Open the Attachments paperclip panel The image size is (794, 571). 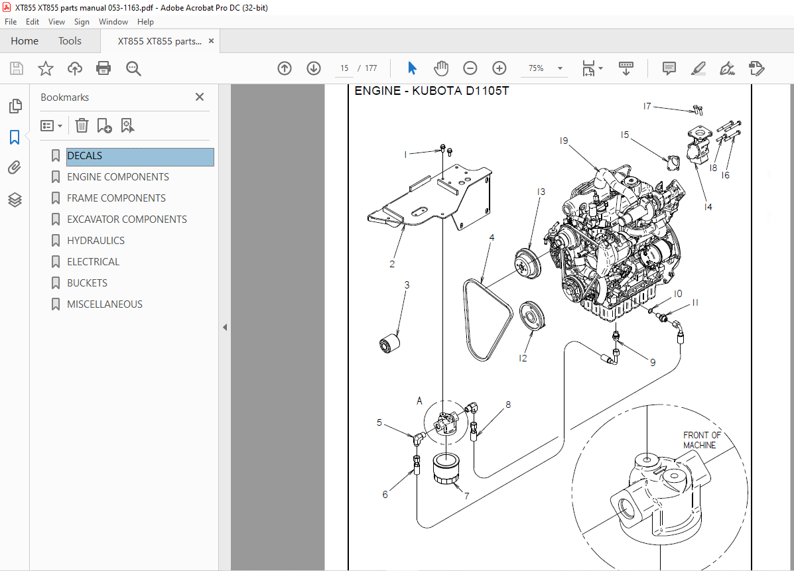pos(15,168)
